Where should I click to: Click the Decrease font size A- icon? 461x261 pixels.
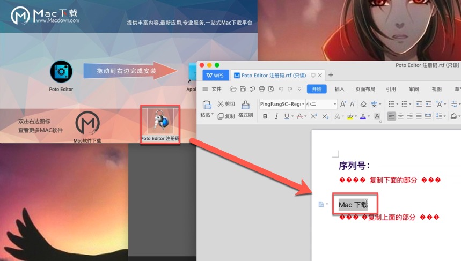(352, 104)
